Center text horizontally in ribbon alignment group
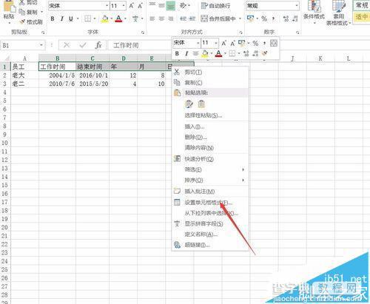This screenshot has width=370, height=304. coord(161,18)
